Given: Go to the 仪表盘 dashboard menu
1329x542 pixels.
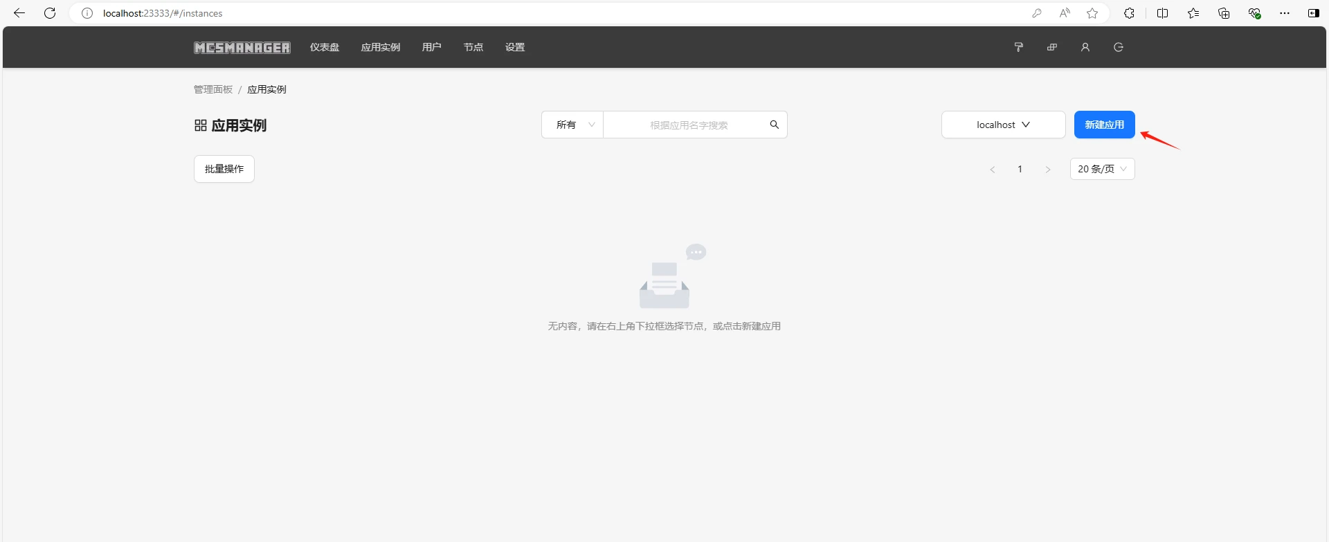Looking at the screenshot, I should 325,47.
